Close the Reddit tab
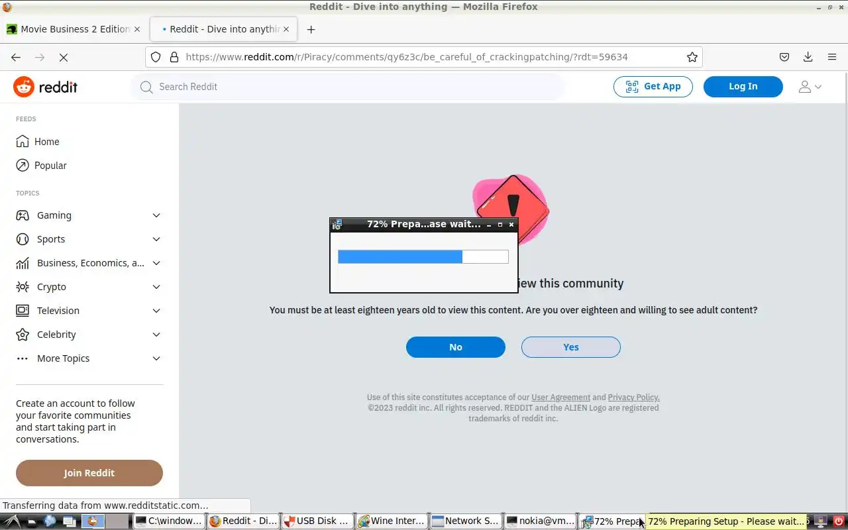Screen dimensions: 848x530 (286, 29)
